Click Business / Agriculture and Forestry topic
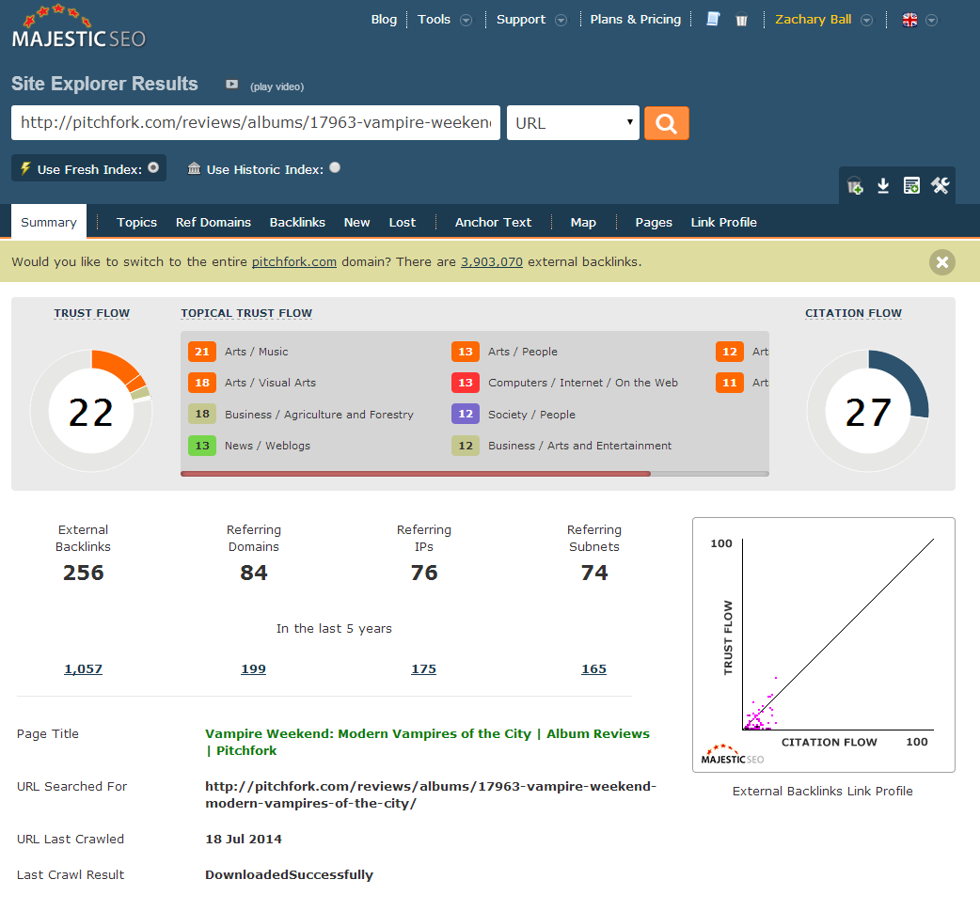Screen dimensions: 980x911 (x=319, y=415)
